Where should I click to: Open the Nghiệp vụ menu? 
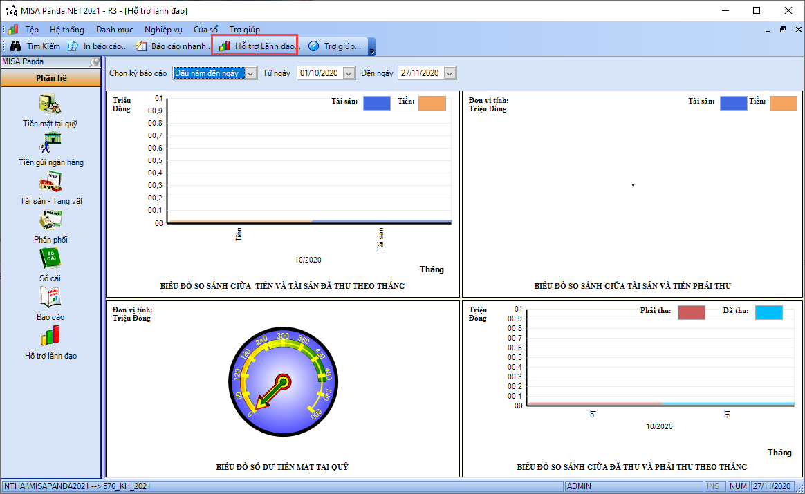[163, 30]
